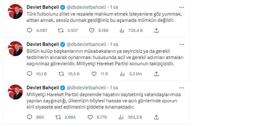Open more options for the second tweet
275x127 pixels.
[x=182, y=44]
